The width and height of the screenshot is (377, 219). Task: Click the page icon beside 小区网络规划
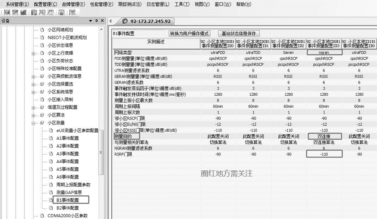43,30
